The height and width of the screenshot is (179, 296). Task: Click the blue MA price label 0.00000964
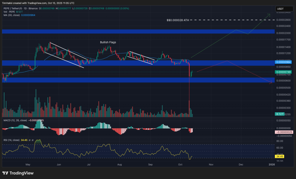coord(284,62)
